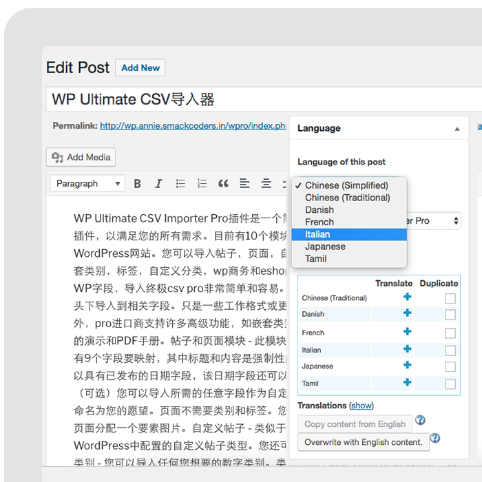
Task: Click the plus to translate Chinese (Traditional)
Action: 408,297
